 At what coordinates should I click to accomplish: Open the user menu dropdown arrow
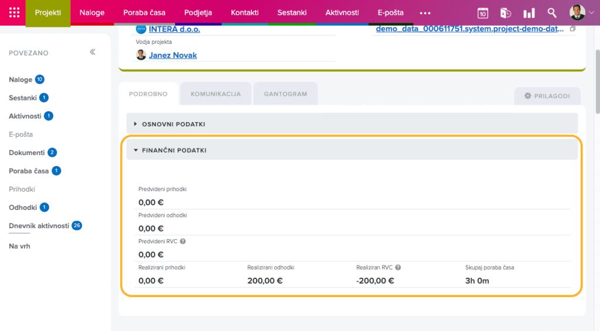click(x=591, y=13)
